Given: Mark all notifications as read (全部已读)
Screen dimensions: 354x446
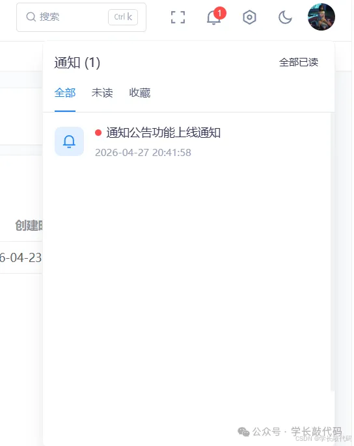Looking at the screenshot, I should pos(299,62).
